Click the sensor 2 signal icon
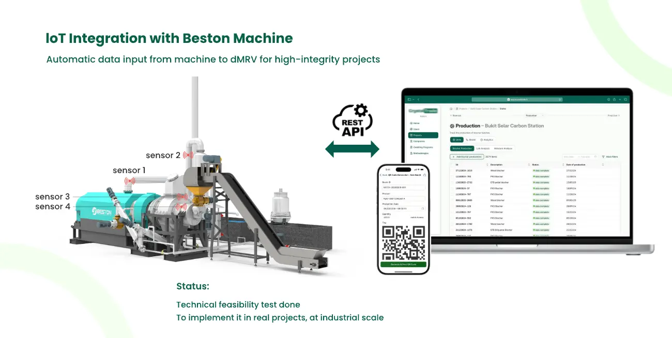The height and width of the screenshot is (338, 672). (188, 155)
